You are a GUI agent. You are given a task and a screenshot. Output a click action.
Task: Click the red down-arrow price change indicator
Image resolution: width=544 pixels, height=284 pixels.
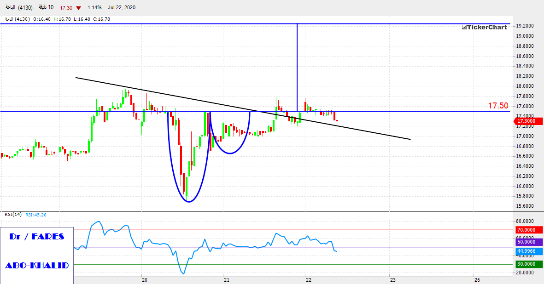point(79,8)
